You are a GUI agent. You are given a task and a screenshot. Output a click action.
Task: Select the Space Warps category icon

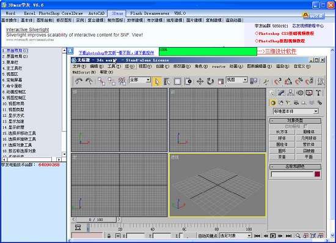[x=312, y=103]
